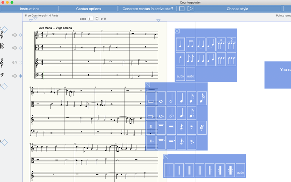291x182 pixels.
Task: Open the Choose style menu
Action: (238, 9)
